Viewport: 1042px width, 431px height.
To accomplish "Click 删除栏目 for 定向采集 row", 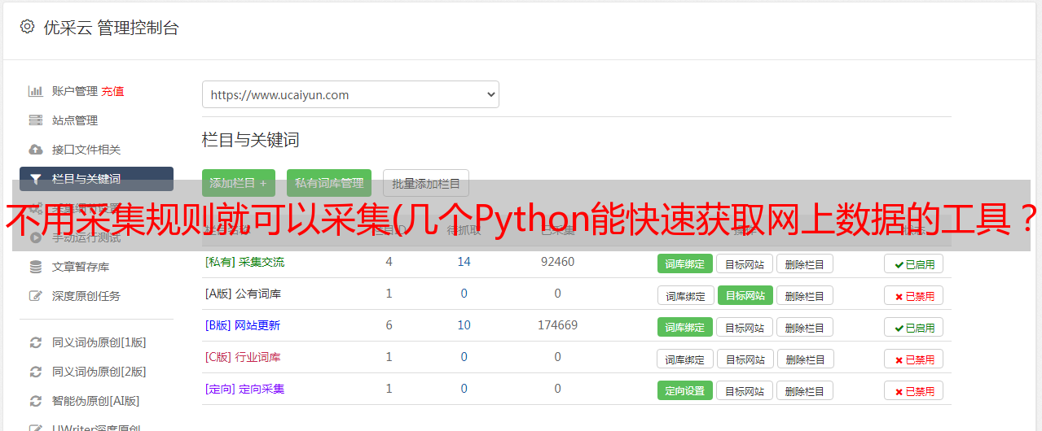I will coord(805,390).
